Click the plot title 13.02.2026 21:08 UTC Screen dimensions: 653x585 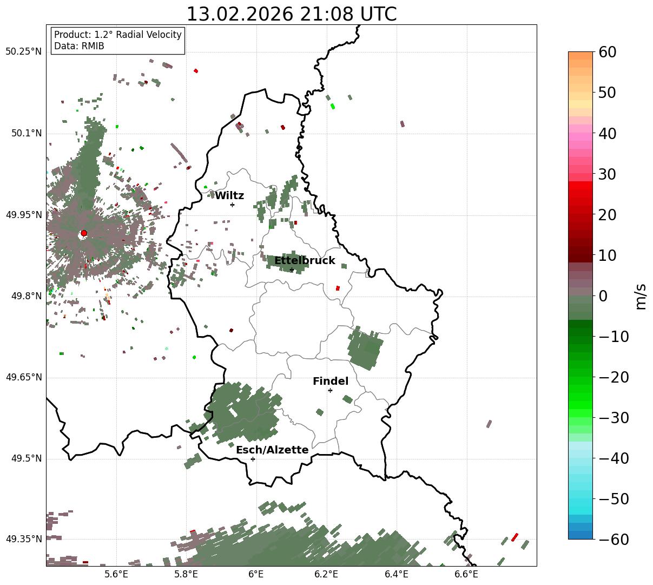coord(291,14)
